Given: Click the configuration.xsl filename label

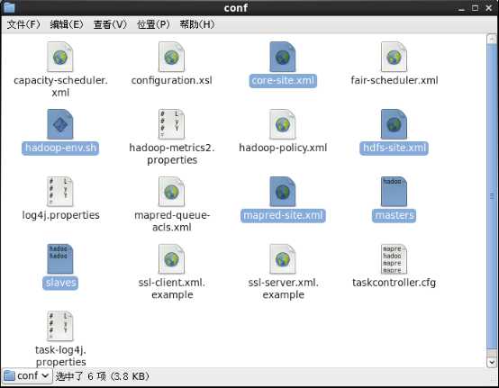Looking at the screenshot, I should point(171,80).
